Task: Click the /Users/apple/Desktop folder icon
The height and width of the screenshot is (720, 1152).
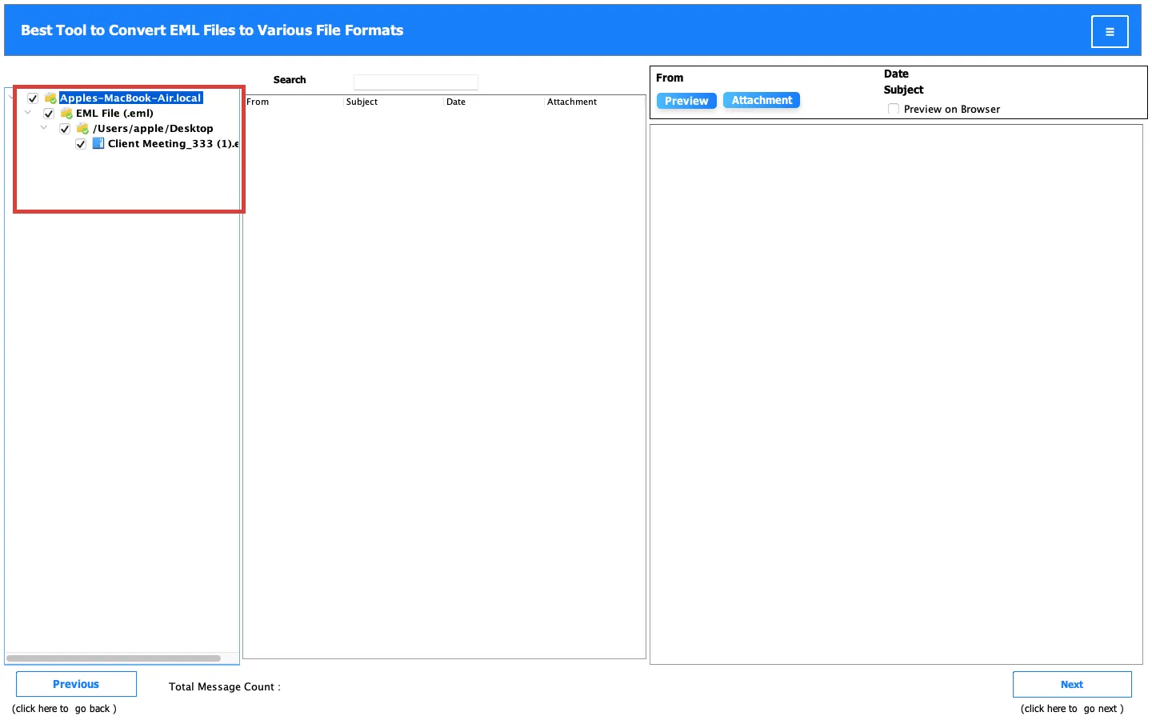Action: [82, 129]
